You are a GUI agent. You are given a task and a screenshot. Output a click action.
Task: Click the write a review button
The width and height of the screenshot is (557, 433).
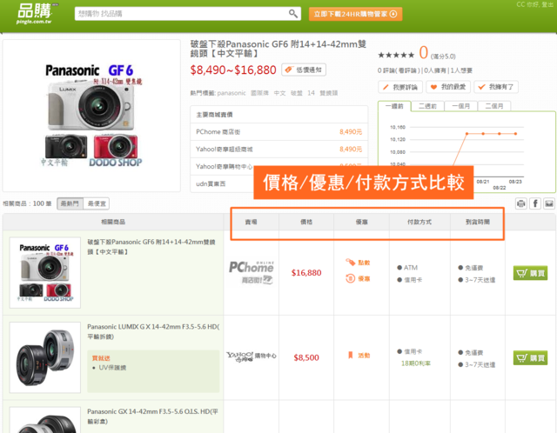coord(400,87)
